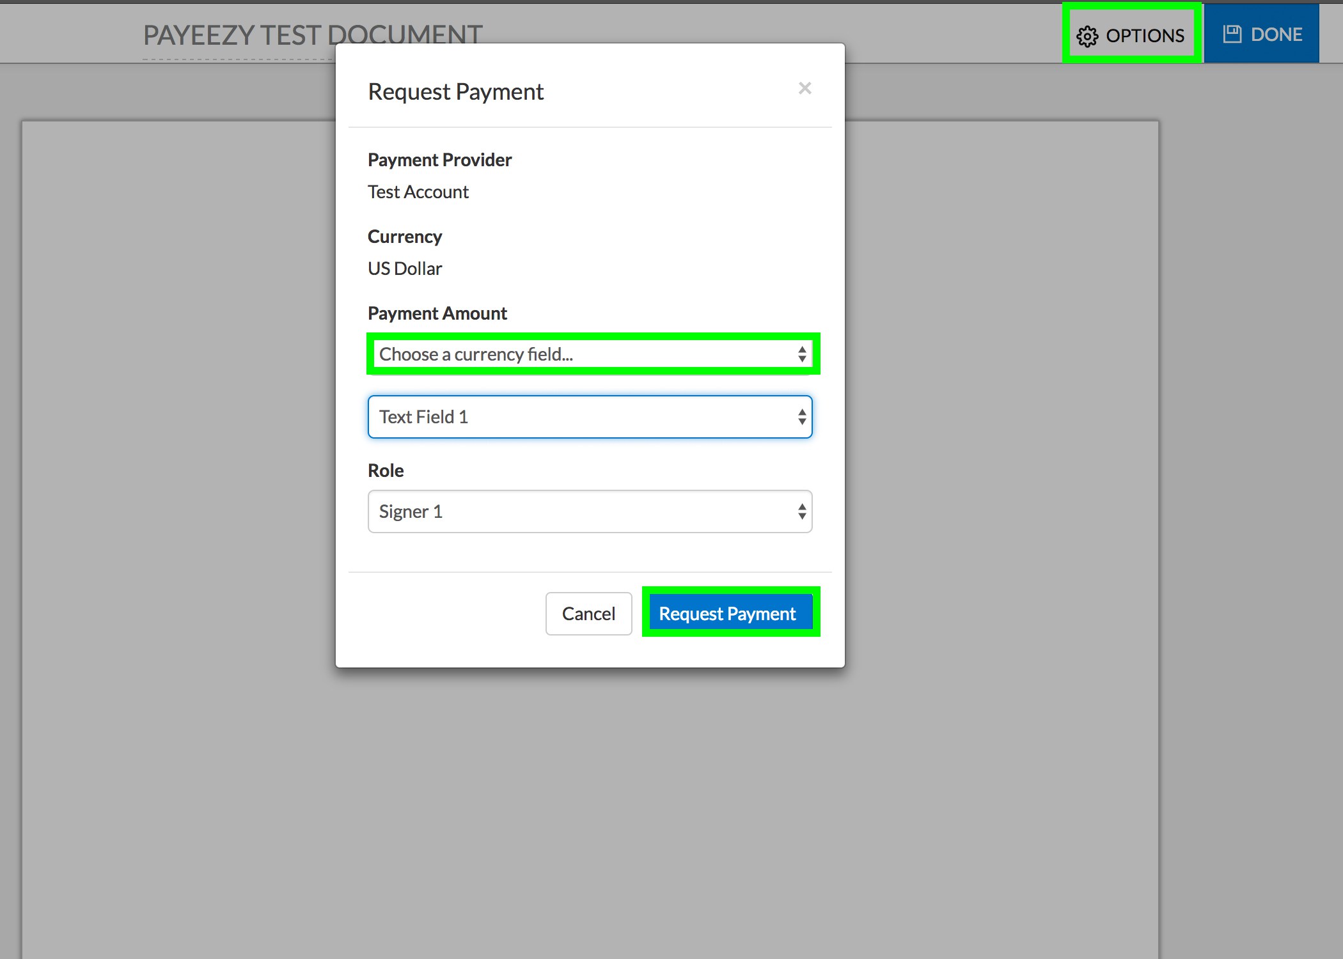The image size is (1343, 959).
Task: Expand the Text Field 1 dropdown
Action: click(x=576, y=417)
